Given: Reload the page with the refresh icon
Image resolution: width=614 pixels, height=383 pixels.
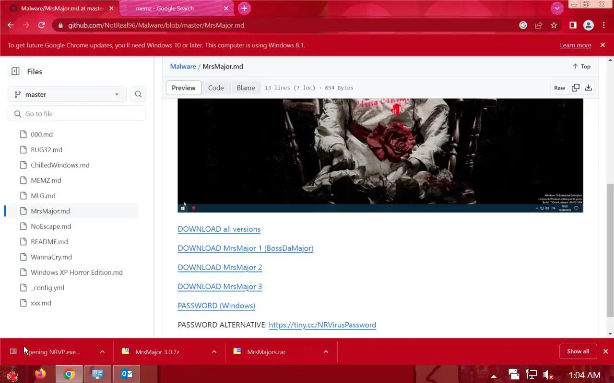Looking at the screenshot, I should tap(41, 25).
